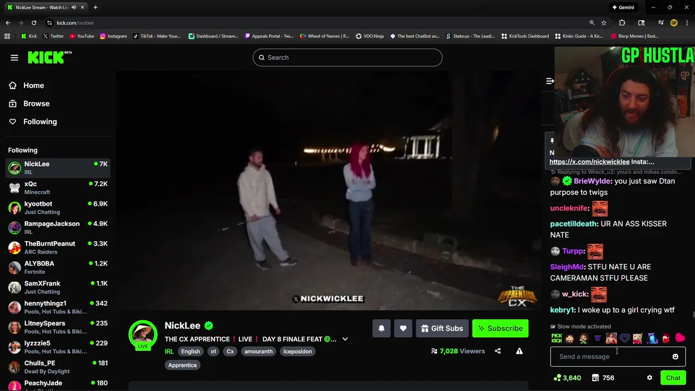The width and height of the screenshot is (695, 391).
Task: Click the amouranth tag
Action: click(x=258, y=351)
